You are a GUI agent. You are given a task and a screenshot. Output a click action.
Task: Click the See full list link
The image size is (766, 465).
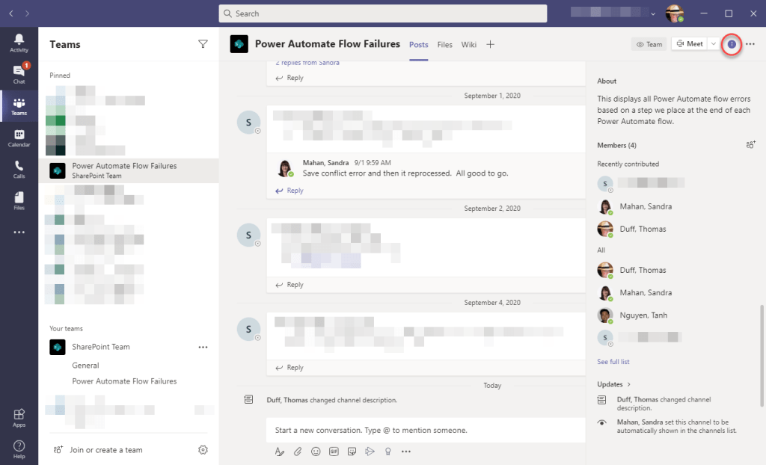[613, 362]
